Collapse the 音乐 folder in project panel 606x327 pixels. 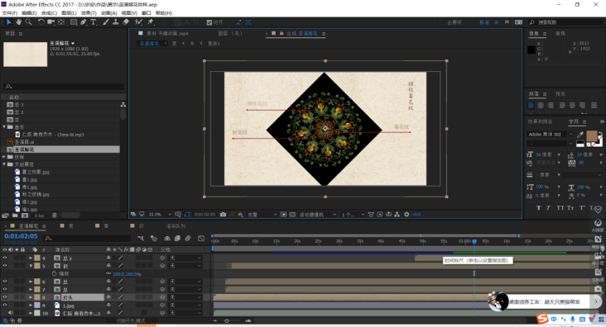click(x=4, y=127)
